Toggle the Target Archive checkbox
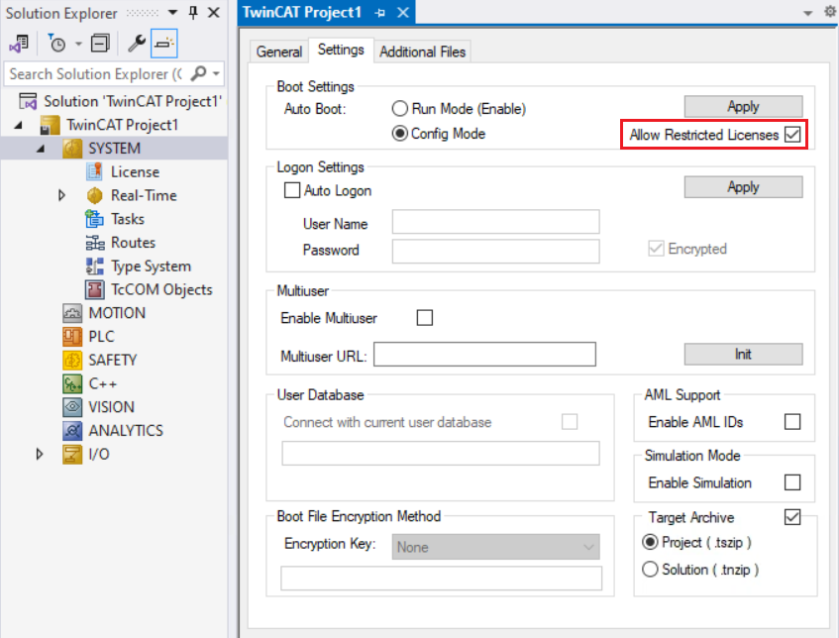The width and height of the screenshot is (839, 638). [x=792, y=517]
